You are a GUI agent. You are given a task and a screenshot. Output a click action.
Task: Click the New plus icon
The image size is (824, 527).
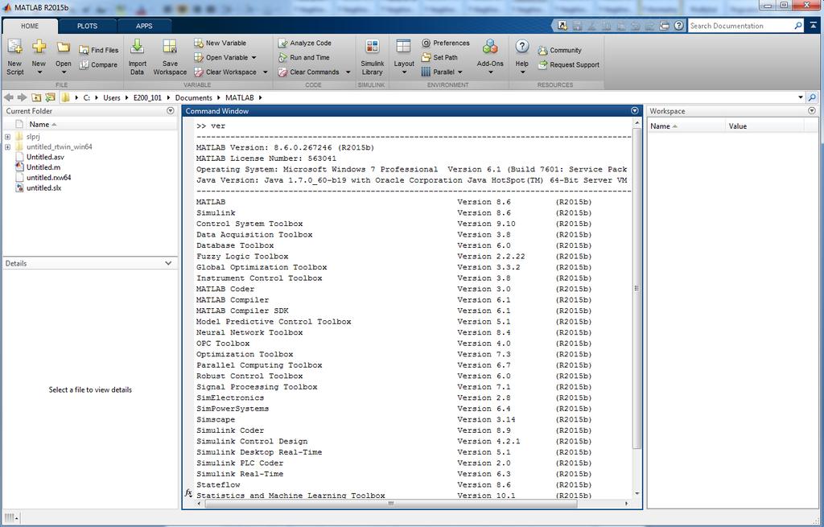tap(39, 47)
